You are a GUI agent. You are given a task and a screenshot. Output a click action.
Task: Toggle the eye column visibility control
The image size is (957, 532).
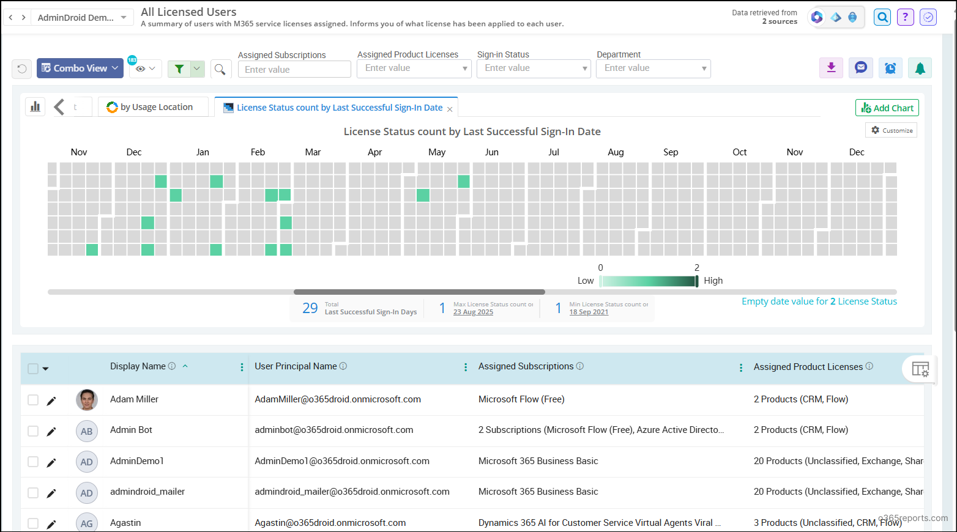[x=145, y=68]
